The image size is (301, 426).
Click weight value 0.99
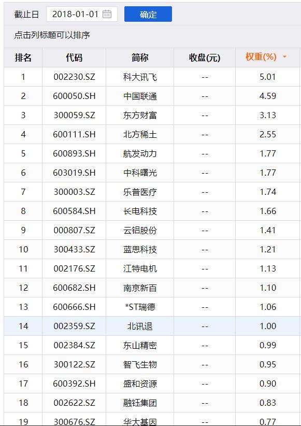(x=268, y=345)
